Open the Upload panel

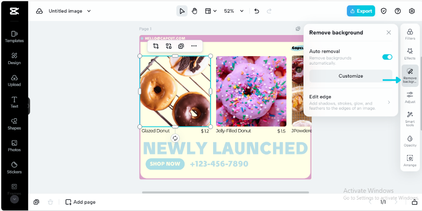click(14, 81)
